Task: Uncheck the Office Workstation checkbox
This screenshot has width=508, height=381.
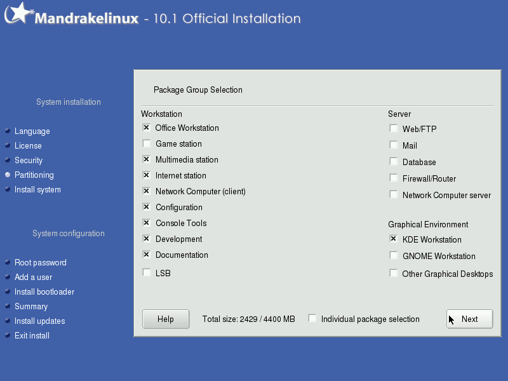Action: (x=147, y=128)
